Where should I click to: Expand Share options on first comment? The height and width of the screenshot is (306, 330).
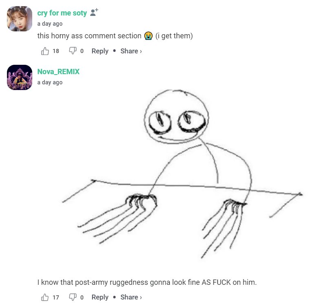[131, 51]
